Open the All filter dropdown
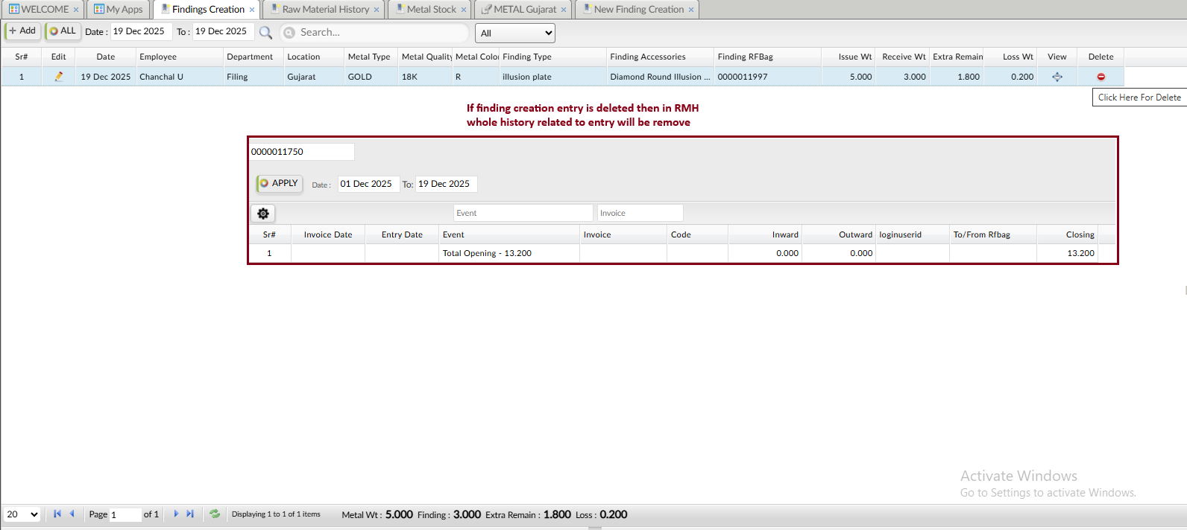 [515, 33]
